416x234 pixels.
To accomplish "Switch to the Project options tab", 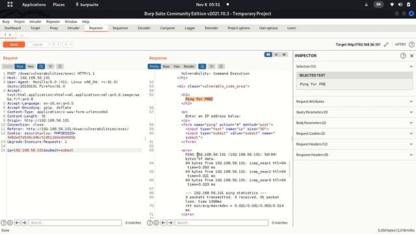I will pyautogui.click(x=239, y=28).
